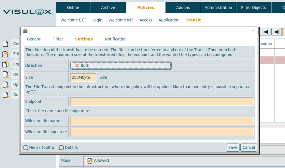Toggle the Allowed mode checkbox

(89, 161)
